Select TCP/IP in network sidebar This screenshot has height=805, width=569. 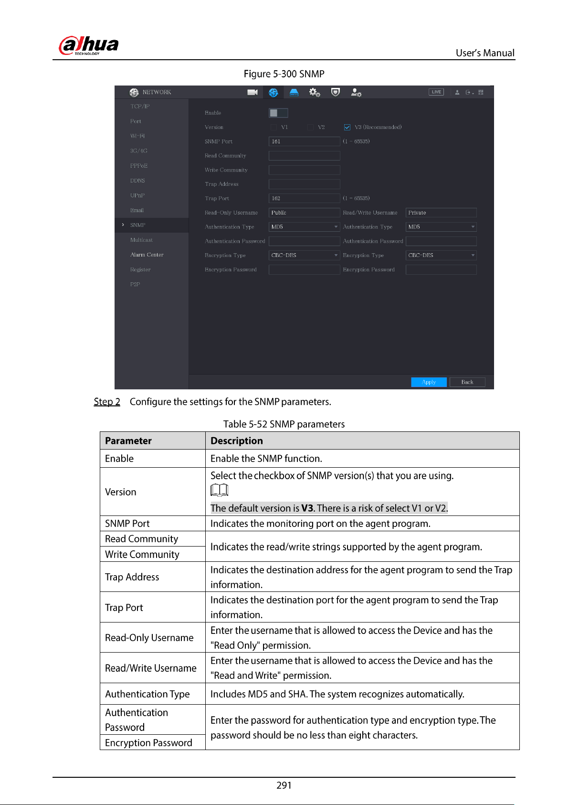point(140,107)
